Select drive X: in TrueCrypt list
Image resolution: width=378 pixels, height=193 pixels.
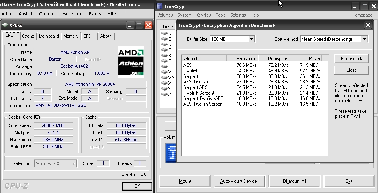(x=167, y=83)
